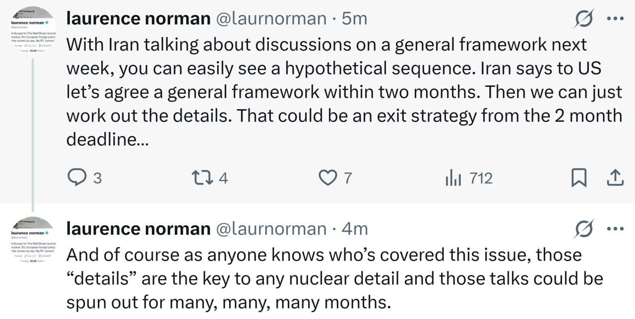The height and width of the screenshot is (319, 635).
Task: Open Grok icon on the 5m tweet
Action: click(584, 19)
